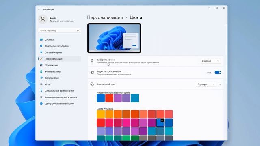Click the Система sidebar icon
The image size is (260, 146).
click(x=41, y=40)
